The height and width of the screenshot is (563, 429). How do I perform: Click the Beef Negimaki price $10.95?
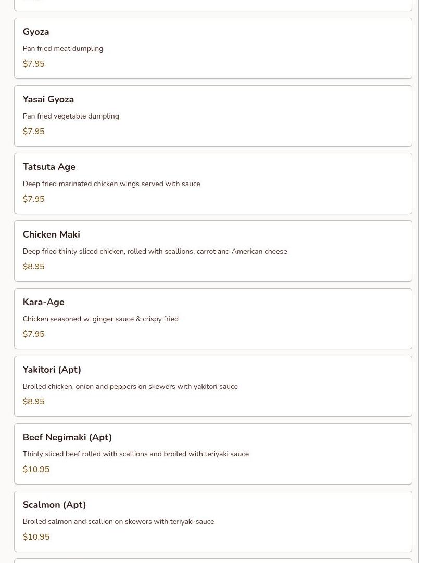click(36, 469)
